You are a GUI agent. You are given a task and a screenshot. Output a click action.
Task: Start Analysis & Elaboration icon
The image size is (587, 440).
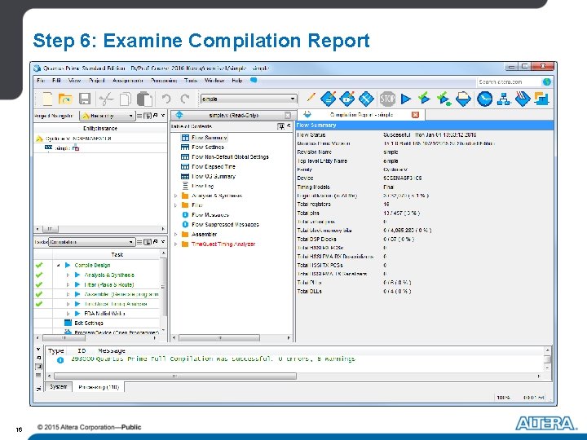(424, 99)
